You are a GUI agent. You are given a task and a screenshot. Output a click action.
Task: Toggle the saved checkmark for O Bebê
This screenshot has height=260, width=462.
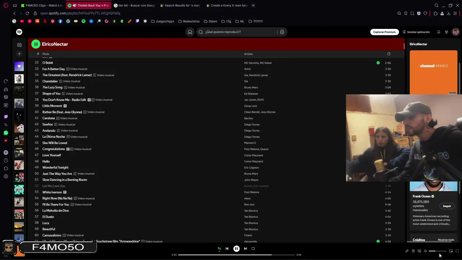(x=378, y=63)
